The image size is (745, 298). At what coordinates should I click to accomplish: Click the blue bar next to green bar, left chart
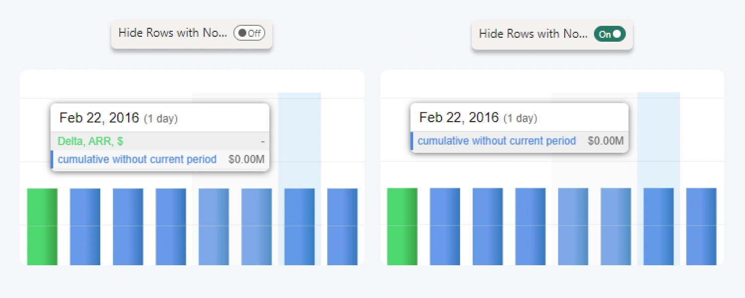click(85, 226)
